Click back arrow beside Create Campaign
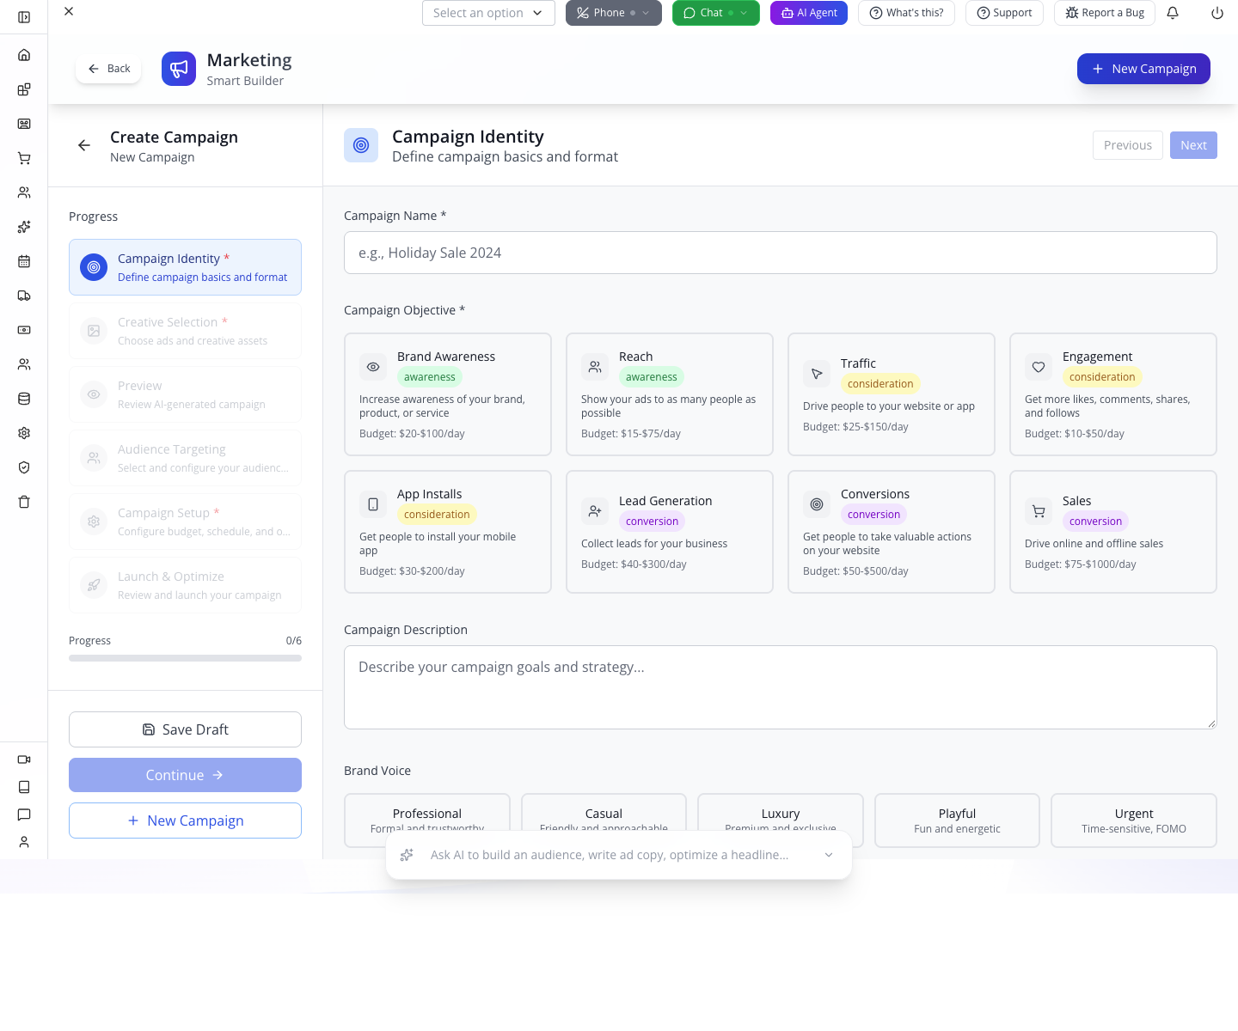 (84, 145)
